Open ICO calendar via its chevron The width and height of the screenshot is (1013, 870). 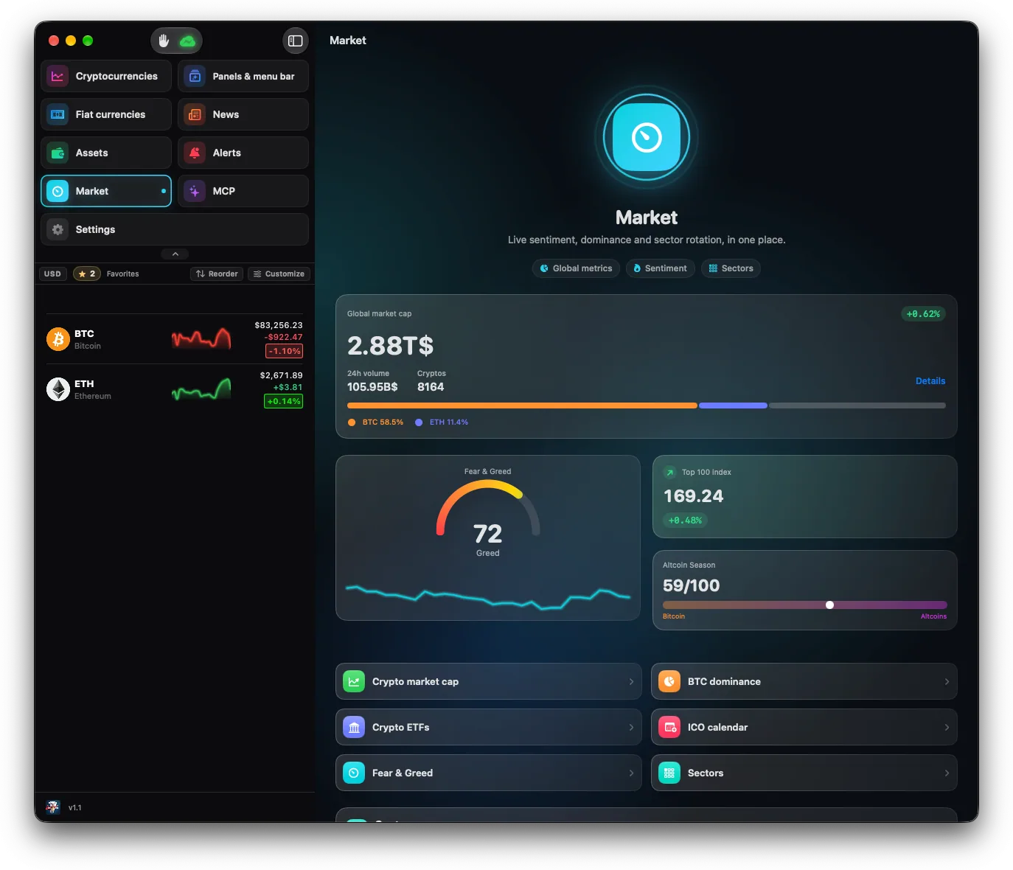point(947,727)
